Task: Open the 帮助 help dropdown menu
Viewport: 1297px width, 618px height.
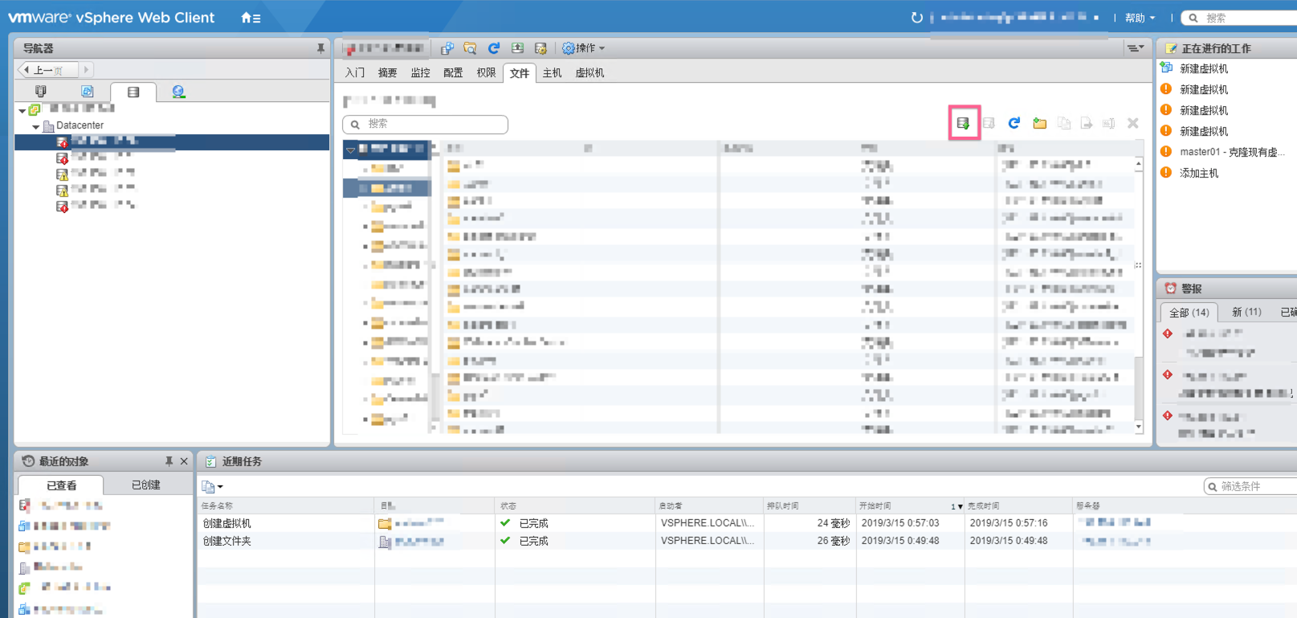Action: 1140,18
